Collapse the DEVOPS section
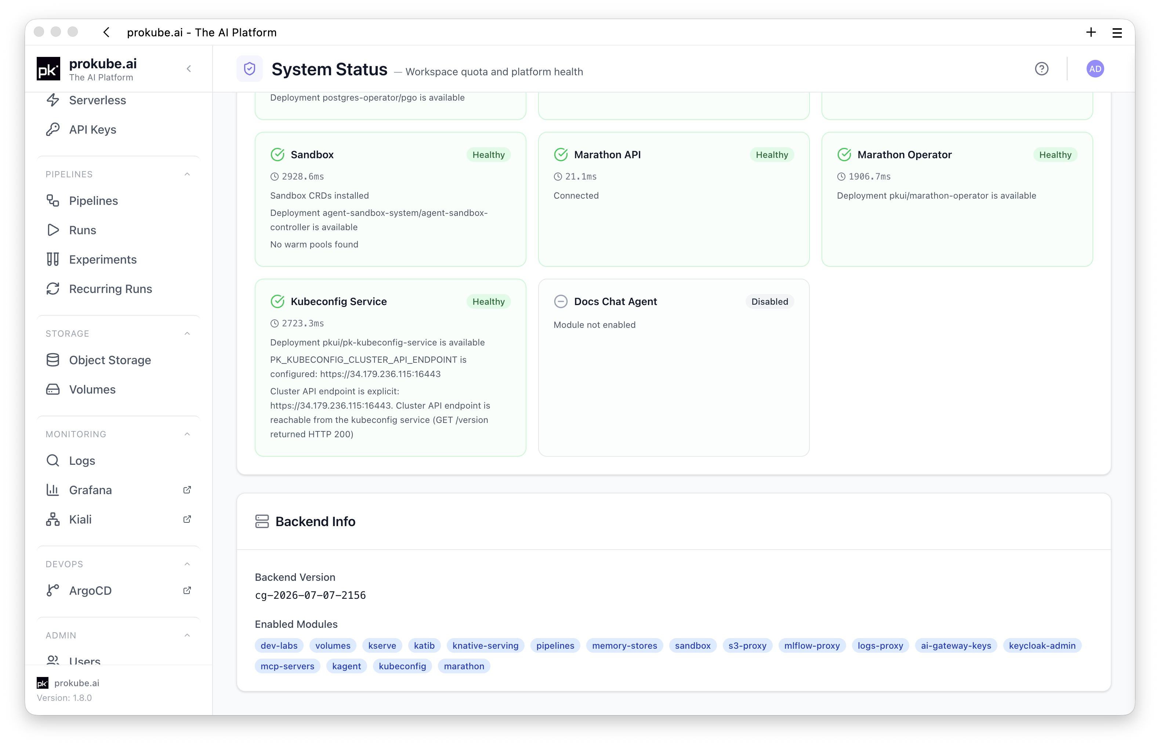Viewport: 1160px width, 746px height. point(187,564)
